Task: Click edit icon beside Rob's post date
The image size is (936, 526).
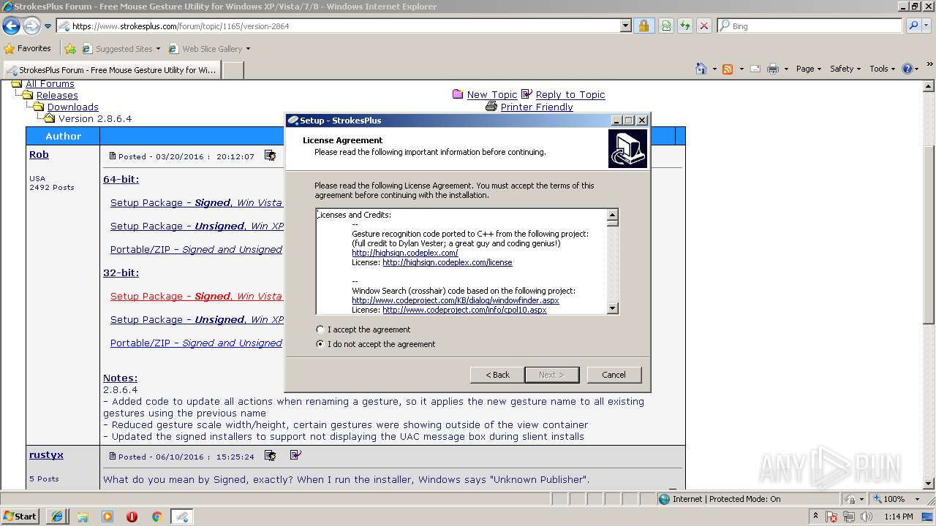Action: (270, 156)
